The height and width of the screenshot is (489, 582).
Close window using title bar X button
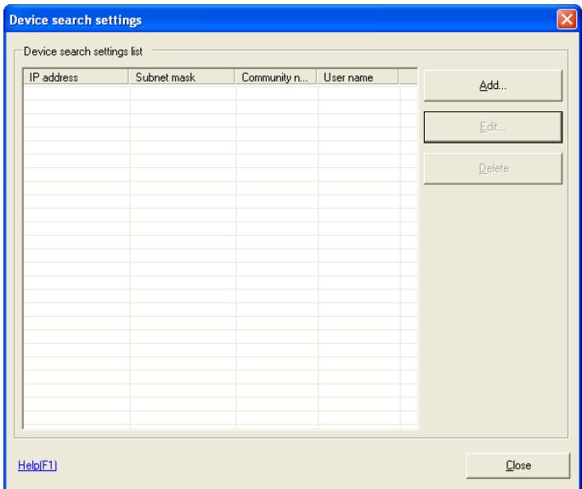coord(567,19)
